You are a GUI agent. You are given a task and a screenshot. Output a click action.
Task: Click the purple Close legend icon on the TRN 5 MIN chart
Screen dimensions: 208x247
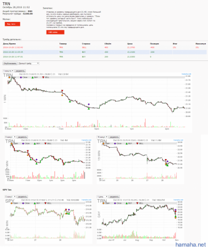tap(23, 143)
